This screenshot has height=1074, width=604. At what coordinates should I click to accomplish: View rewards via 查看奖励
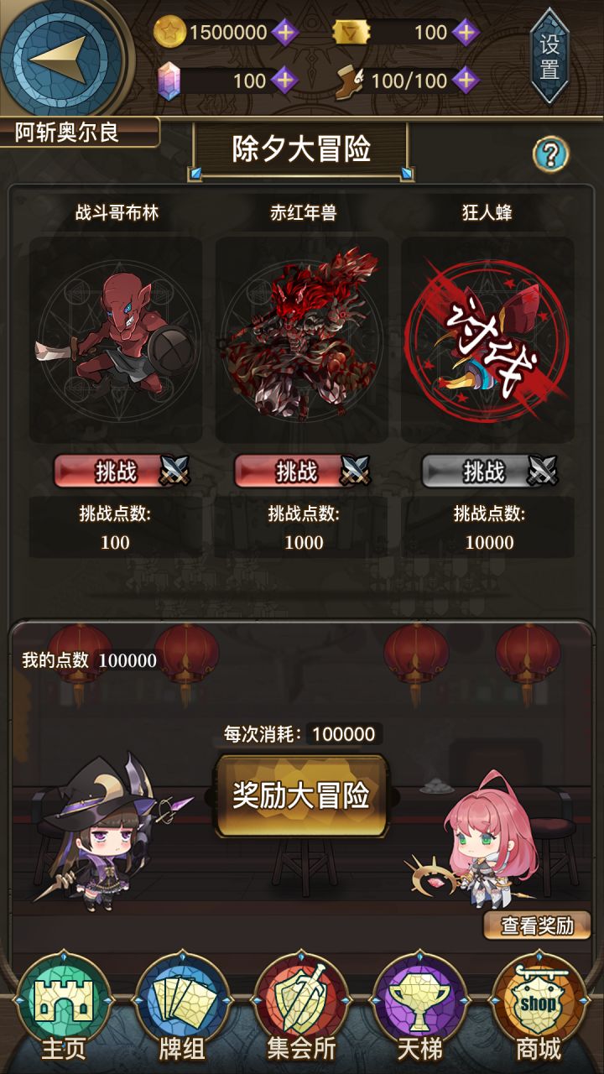(538, 925)
